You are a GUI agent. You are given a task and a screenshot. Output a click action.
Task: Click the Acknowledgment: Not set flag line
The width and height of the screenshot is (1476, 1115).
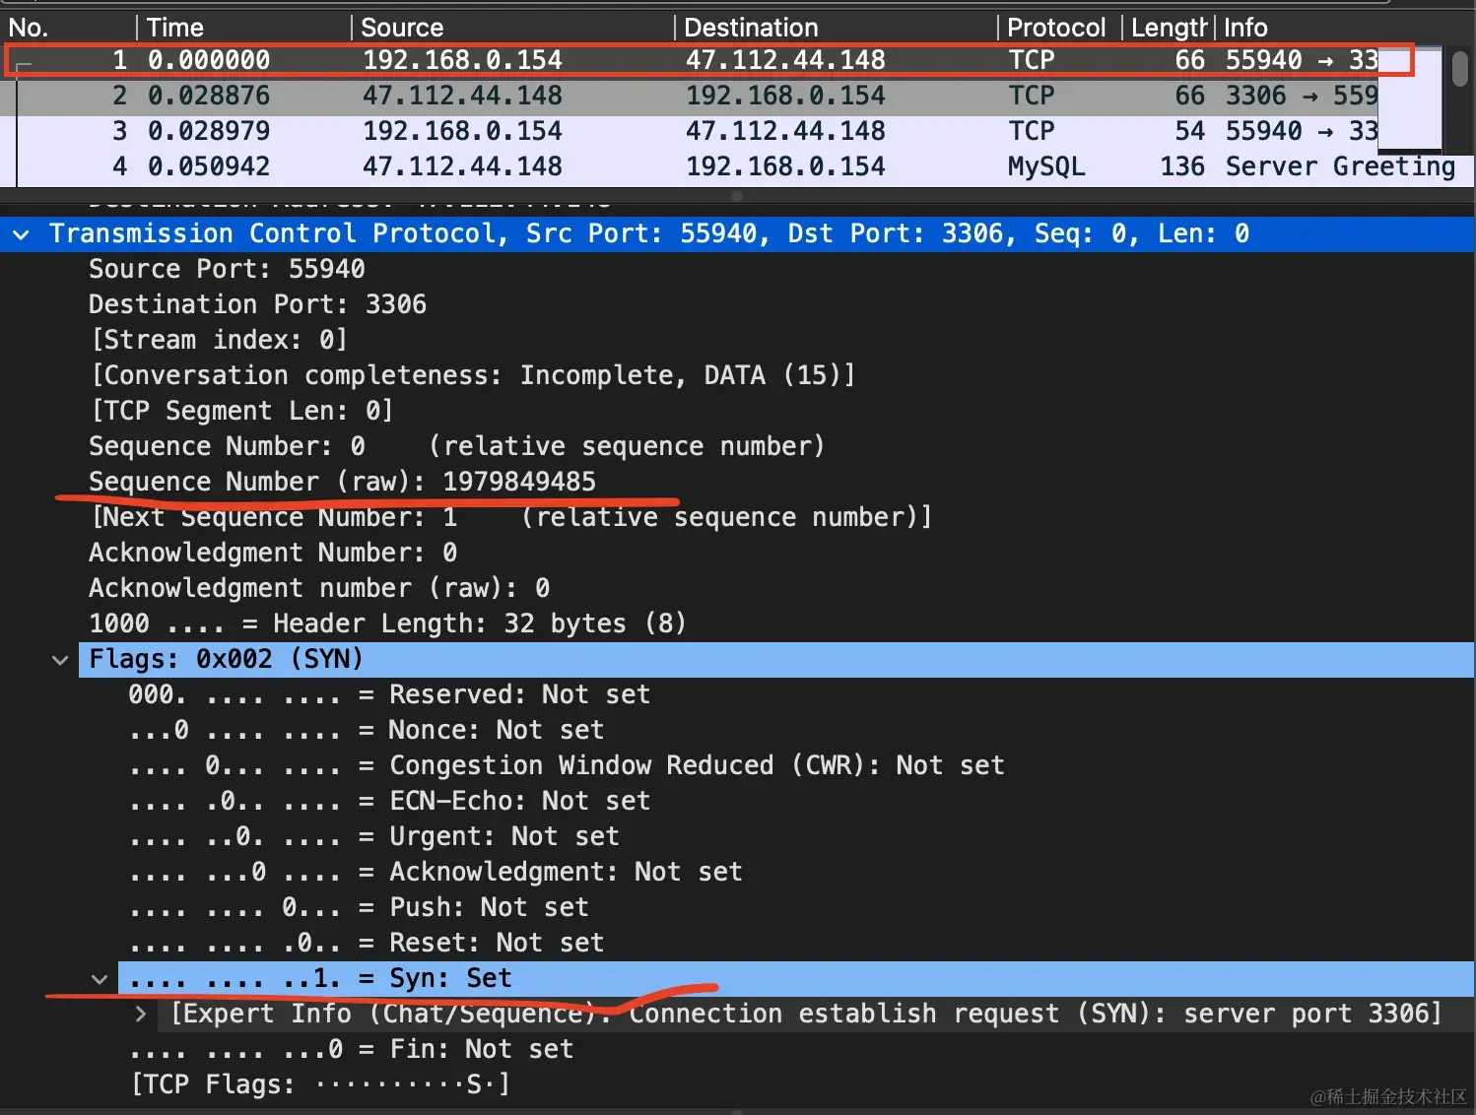click(x=435, y=872)
